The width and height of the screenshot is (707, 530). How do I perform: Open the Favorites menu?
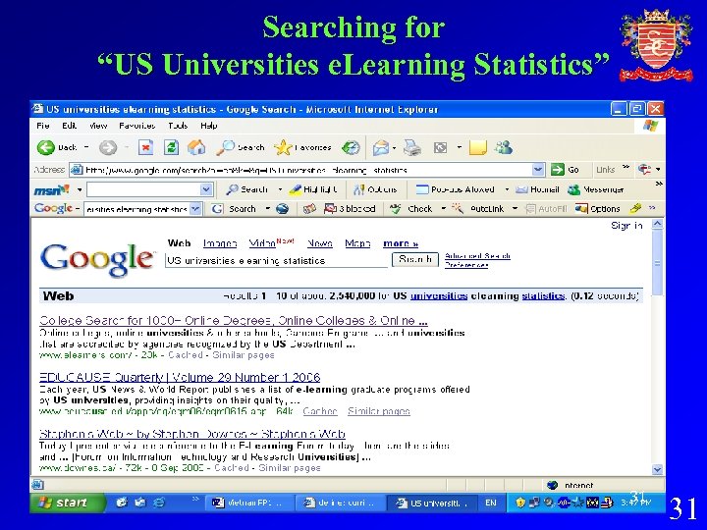tap(137, 126)
